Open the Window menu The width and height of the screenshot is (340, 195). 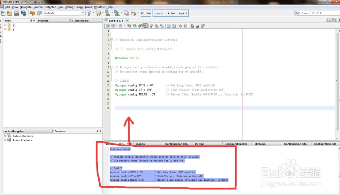[99, 7]
